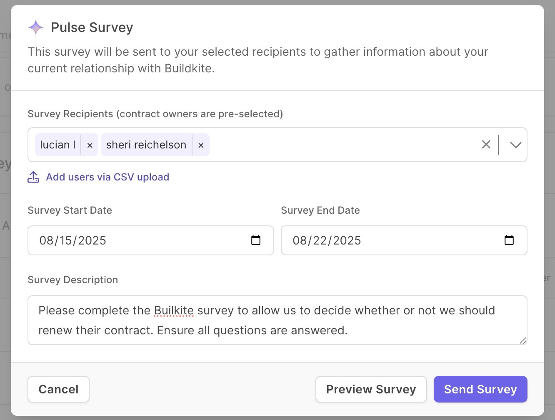
Task: Select the sheri reichelson recipient chip
Action: (146, 145)
